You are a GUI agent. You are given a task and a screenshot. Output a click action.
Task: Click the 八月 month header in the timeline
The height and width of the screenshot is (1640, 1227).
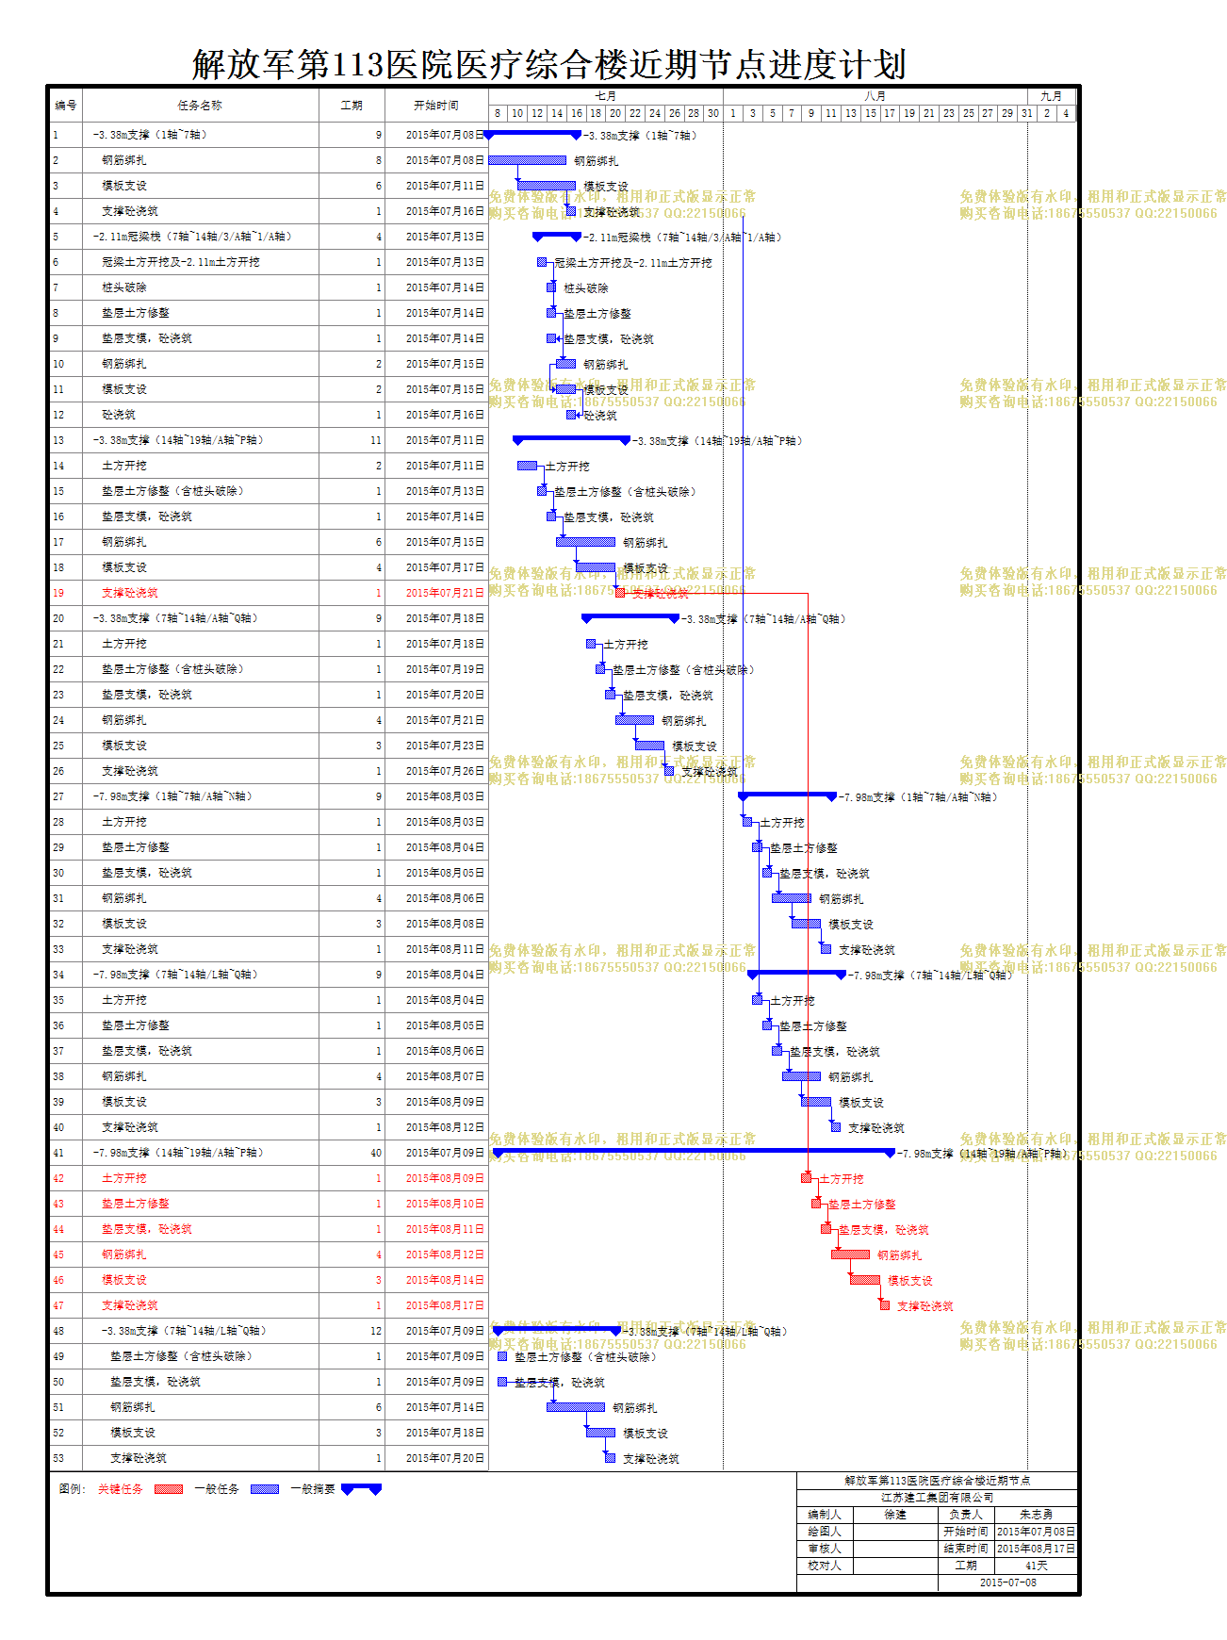tap(875, 96)
